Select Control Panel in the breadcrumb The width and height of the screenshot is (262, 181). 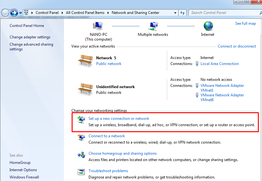(47, 13)
